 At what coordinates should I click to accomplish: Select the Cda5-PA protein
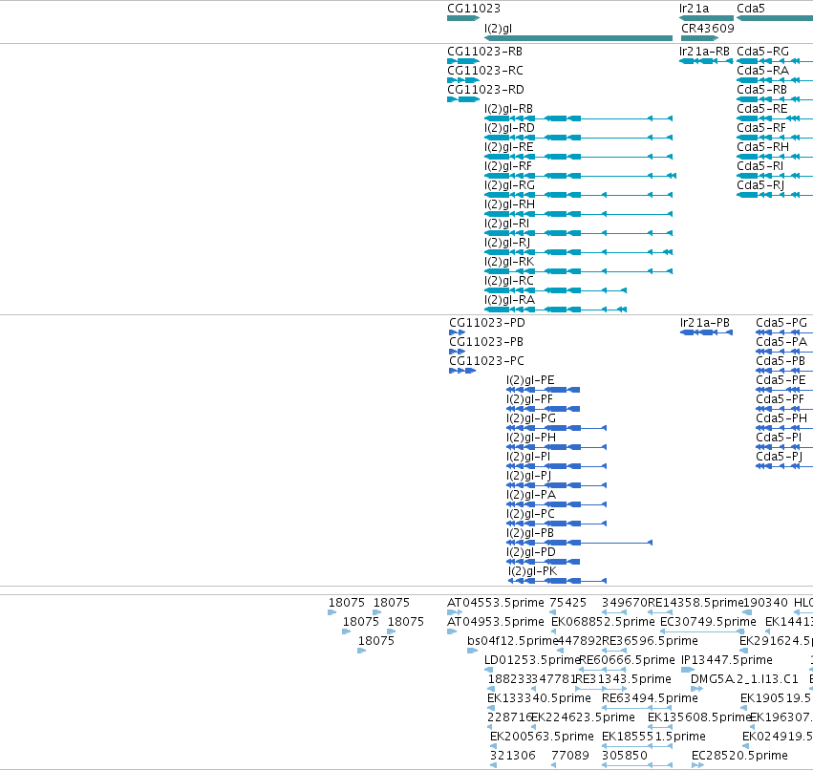coord(781,342)
